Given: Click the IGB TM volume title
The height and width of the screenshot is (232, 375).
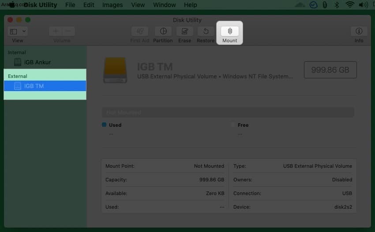Looking at the screenshot, I should (155, 67).
